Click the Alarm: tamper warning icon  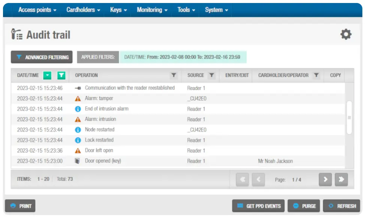[78, 99]
